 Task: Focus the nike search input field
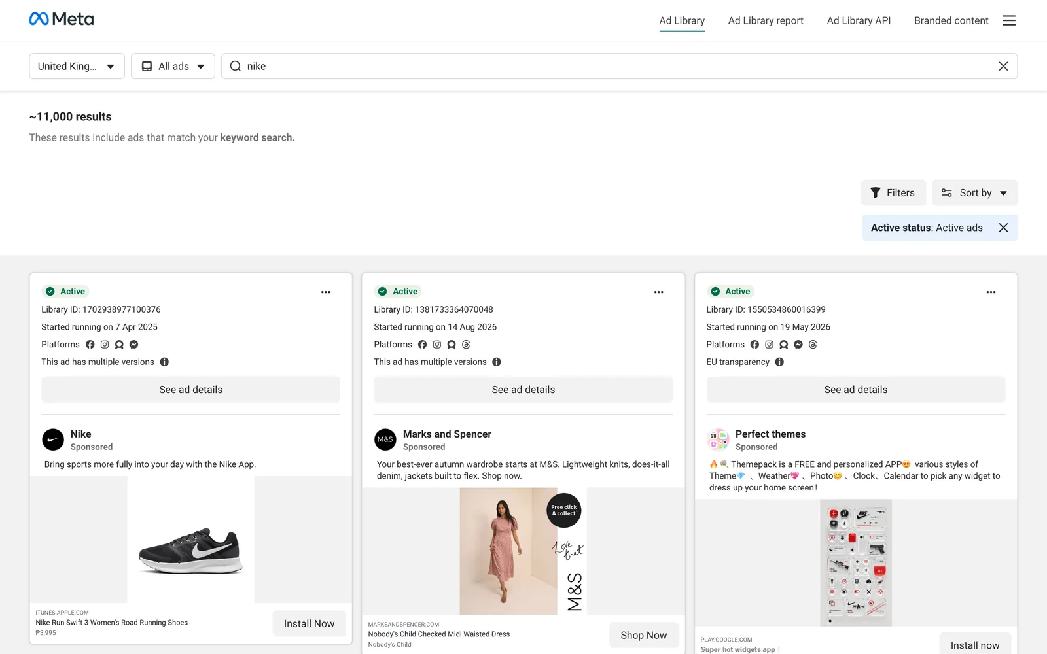[618, 66]
